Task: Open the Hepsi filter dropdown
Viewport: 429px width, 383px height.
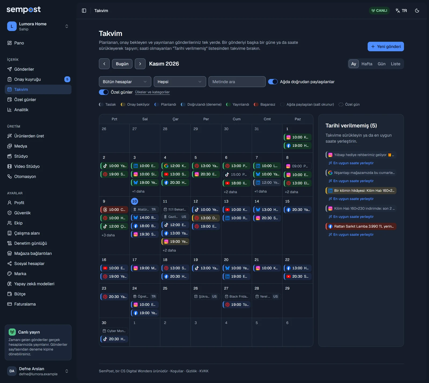Action: pos(180,82)
